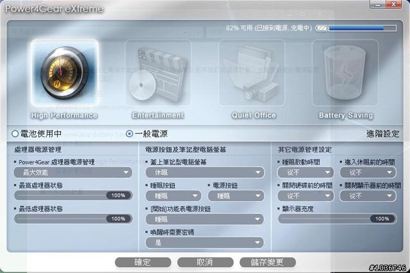Select the Quiet Office projector icon

(x=252, y=72)
